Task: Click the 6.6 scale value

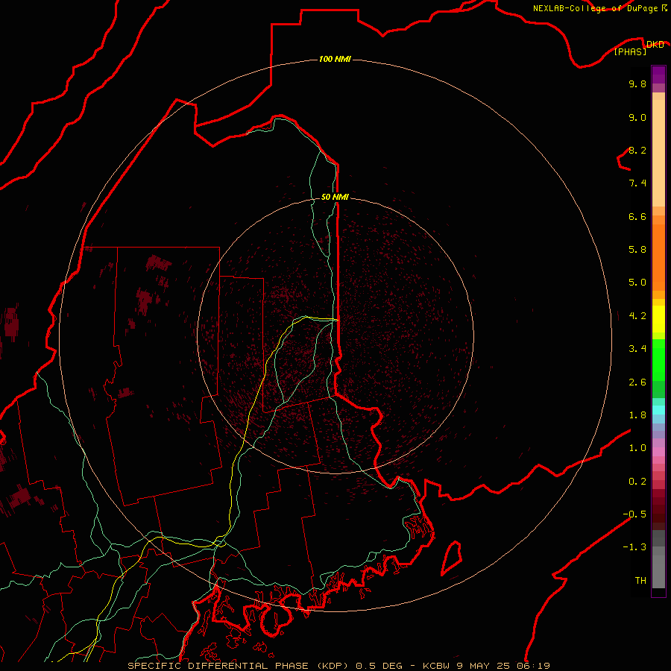Action: 637,216
